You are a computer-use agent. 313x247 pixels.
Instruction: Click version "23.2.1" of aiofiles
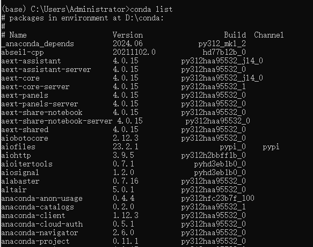tap(126, 147)
